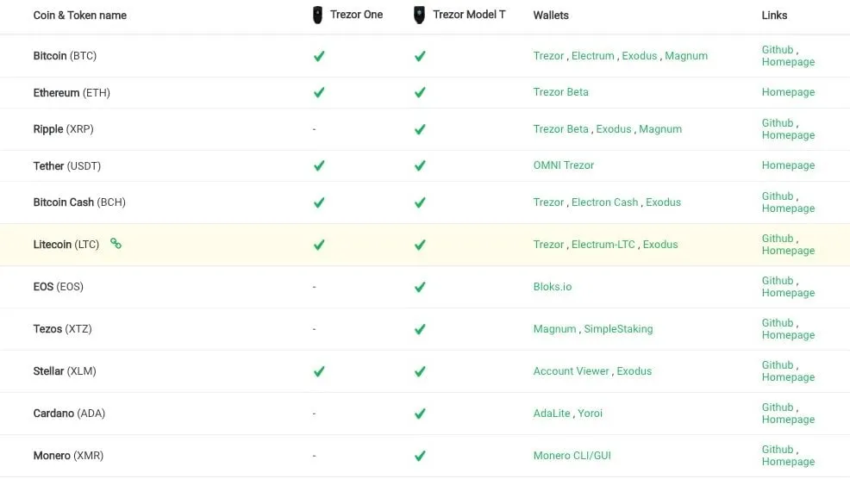
Task: Open the Bloks.io wallet link
Action: (553, 287)
